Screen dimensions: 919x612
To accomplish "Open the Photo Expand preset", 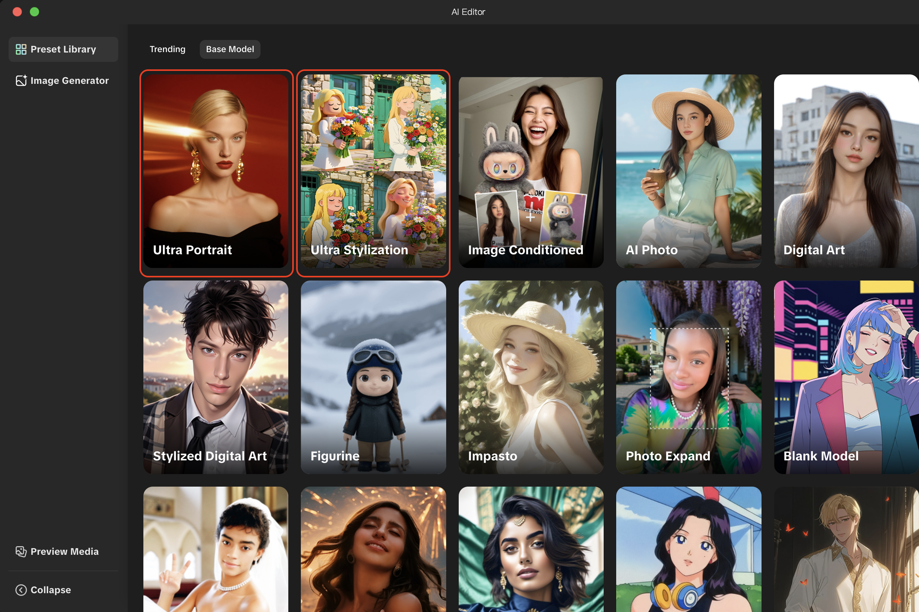I will (689, 378).
